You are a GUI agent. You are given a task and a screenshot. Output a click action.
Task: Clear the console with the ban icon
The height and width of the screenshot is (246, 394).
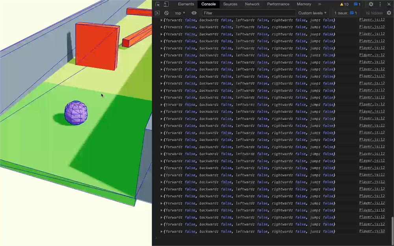[166, 13]
